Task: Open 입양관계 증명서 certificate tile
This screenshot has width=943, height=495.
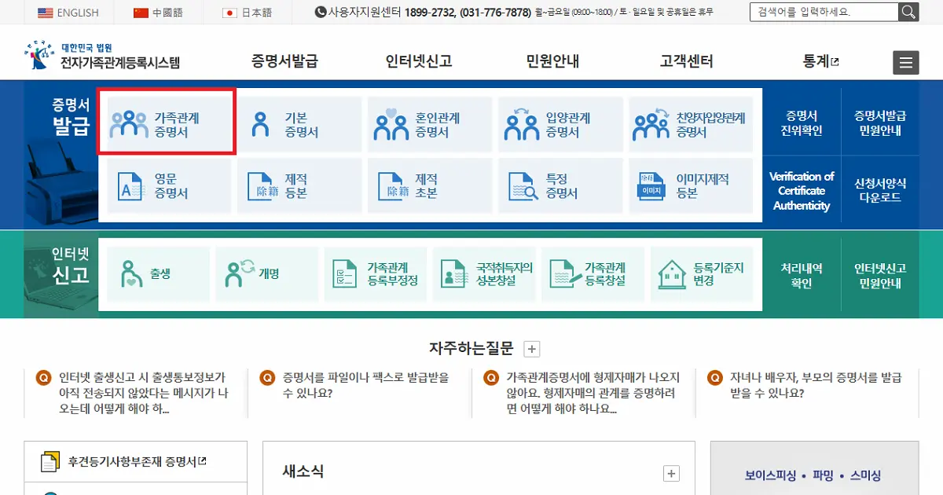Action: [x=560, y=125]
